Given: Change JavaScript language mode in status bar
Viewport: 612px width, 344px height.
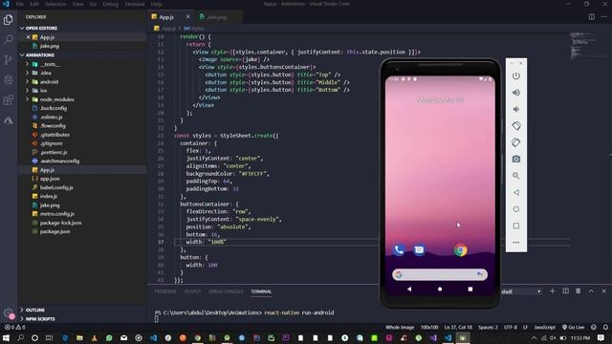Looking at the screenshot, I should pos(544,327).
